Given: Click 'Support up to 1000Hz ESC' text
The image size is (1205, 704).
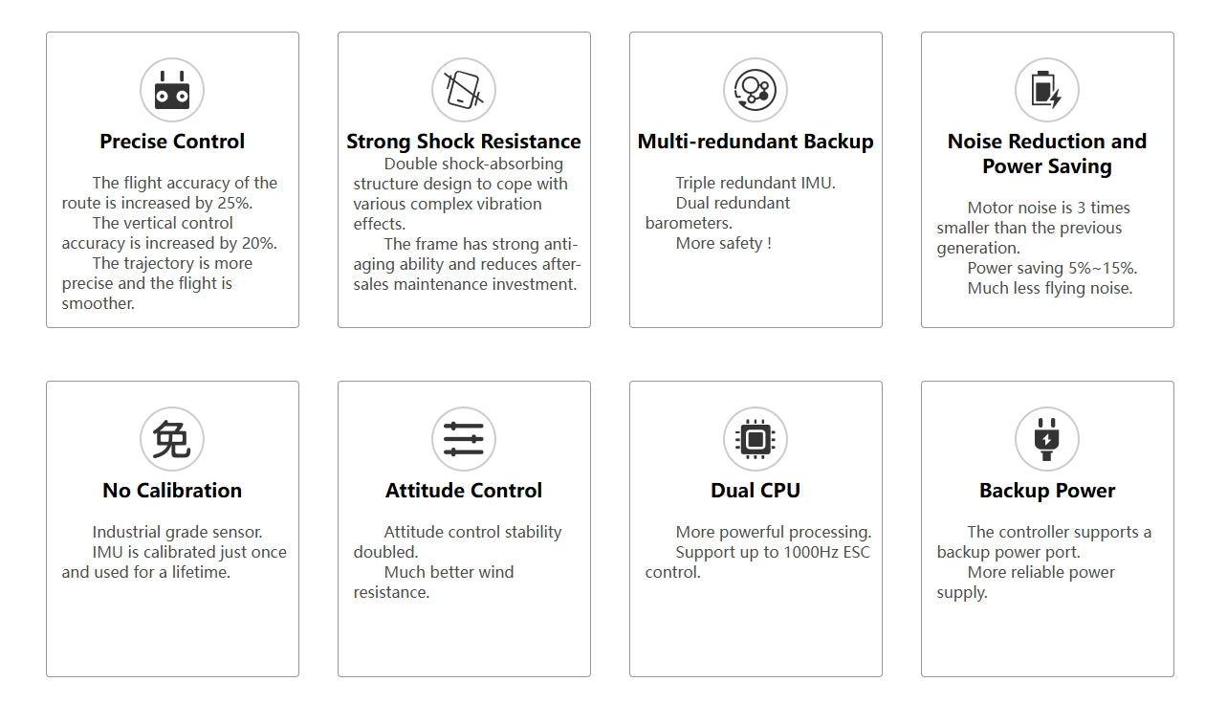Looking at the screenshot, I should tap(773, 552).
